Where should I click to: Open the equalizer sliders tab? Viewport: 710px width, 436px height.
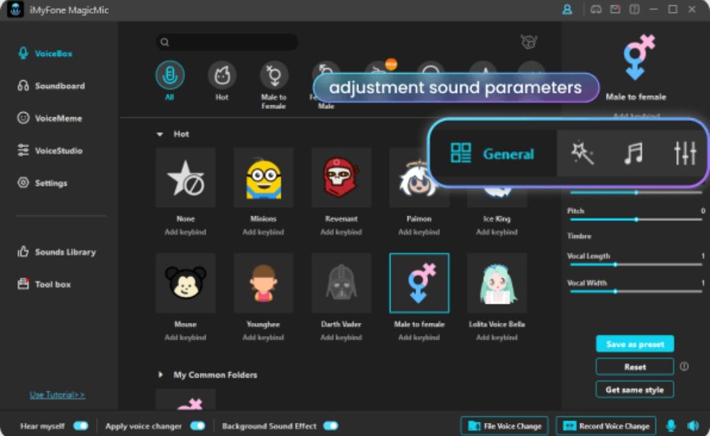tap(685, 153)
